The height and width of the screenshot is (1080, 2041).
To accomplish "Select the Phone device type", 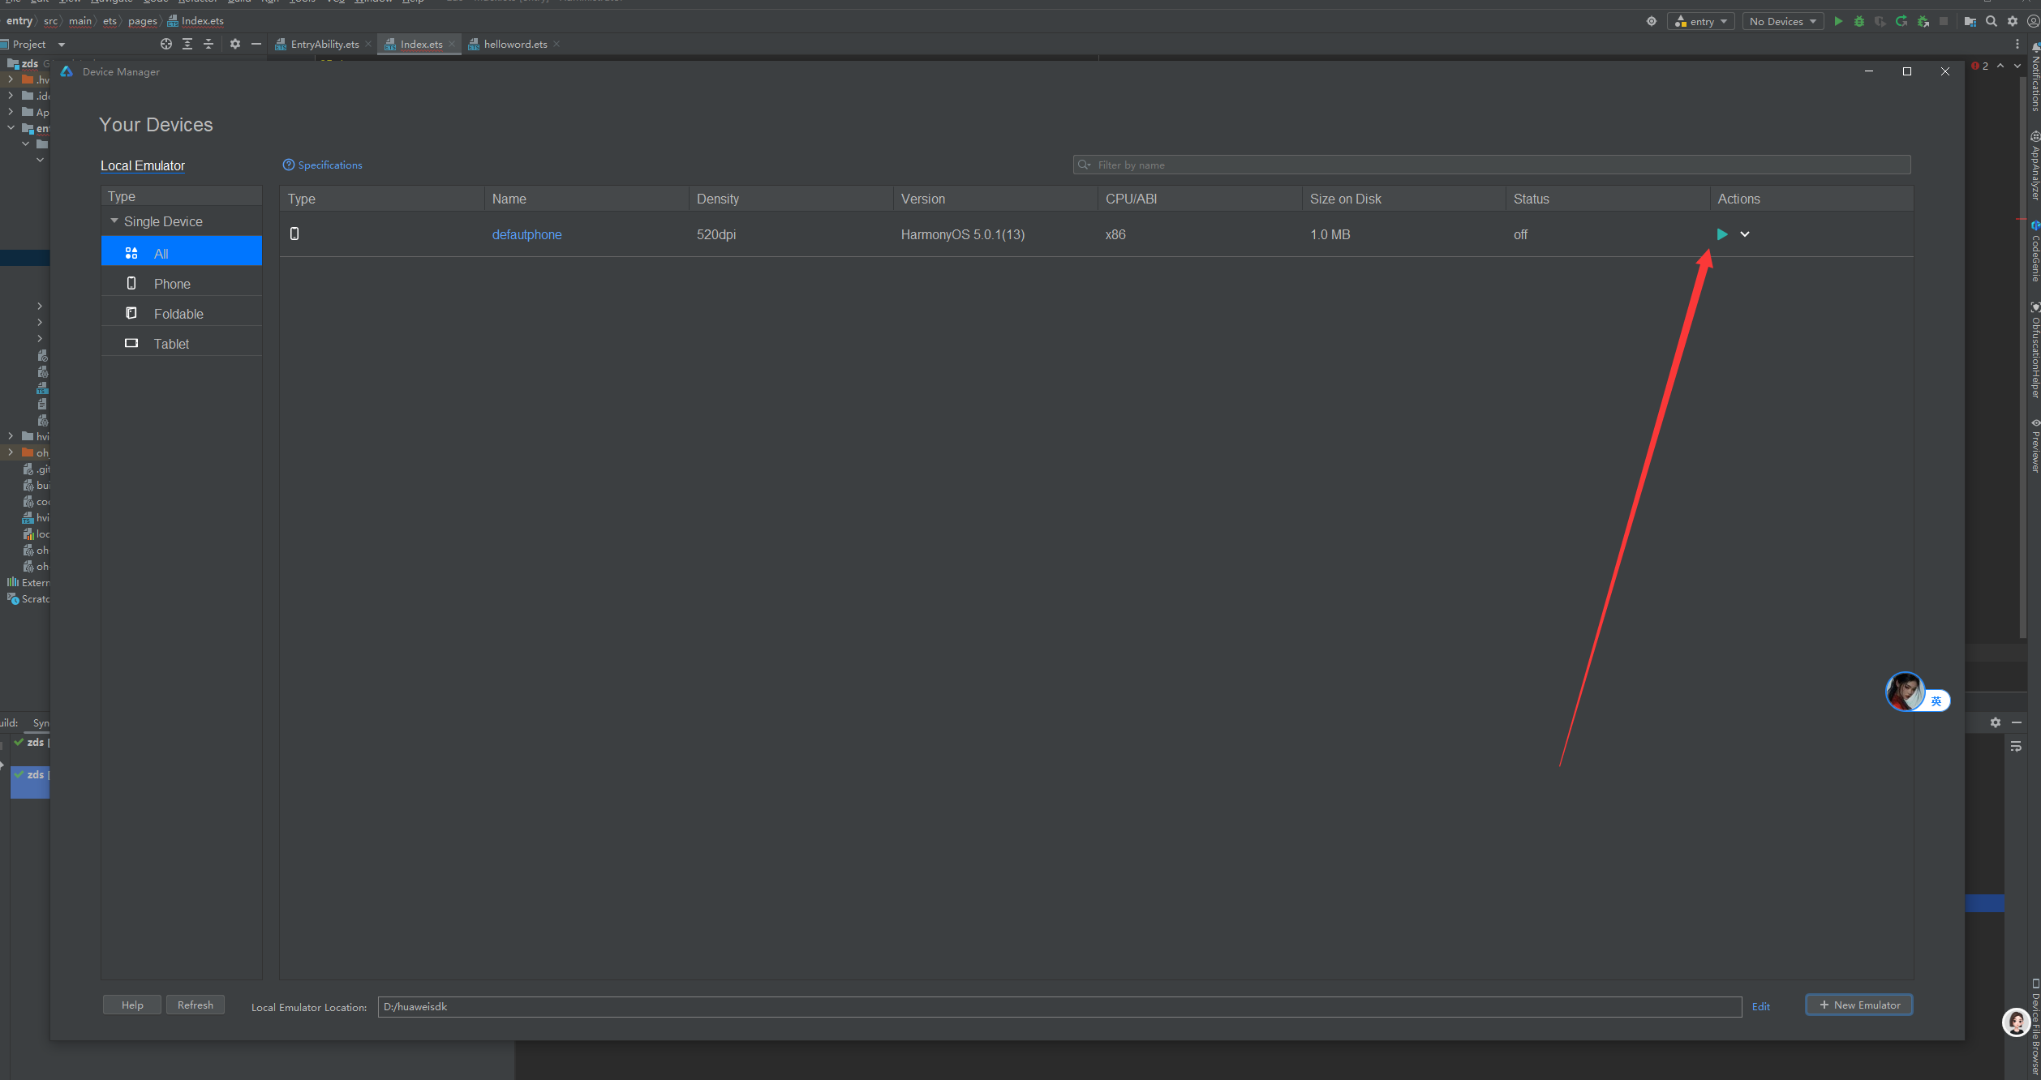I will coord(172,284).
